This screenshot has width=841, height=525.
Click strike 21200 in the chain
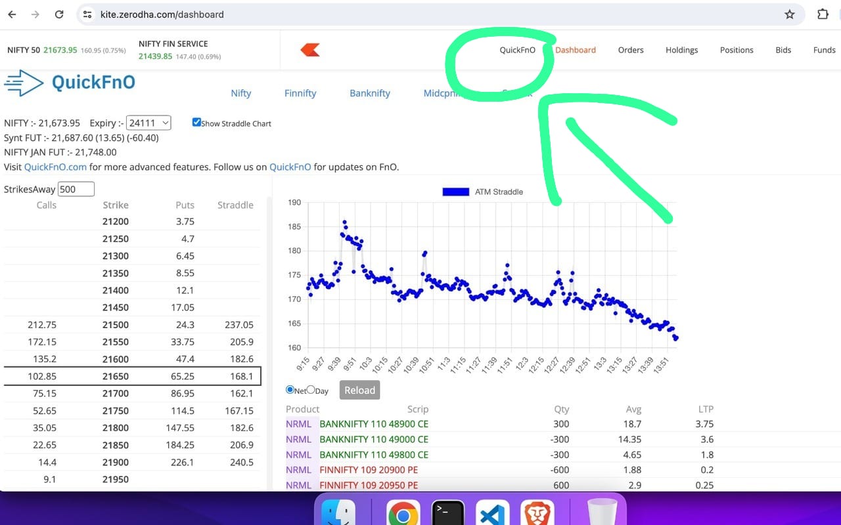tap(116, 222)
